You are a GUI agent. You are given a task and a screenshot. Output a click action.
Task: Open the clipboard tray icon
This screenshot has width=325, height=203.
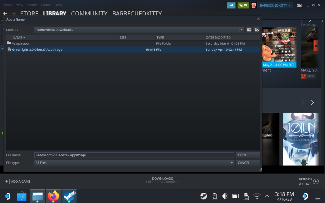click(214, 196)
